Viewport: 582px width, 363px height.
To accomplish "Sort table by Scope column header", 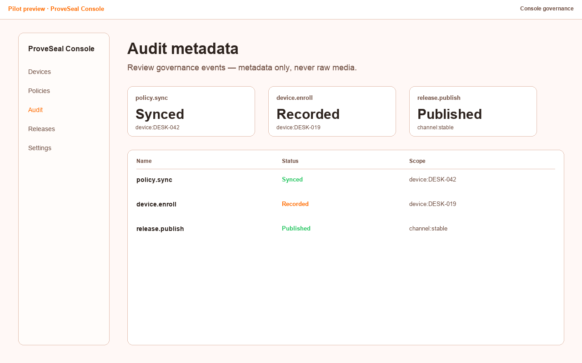I will (417, 161).
